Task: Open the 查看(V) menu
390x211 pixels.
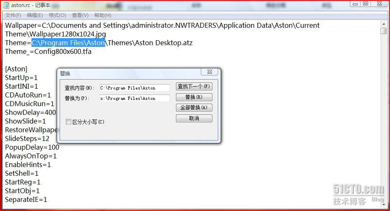Action: tap(80, 15)
